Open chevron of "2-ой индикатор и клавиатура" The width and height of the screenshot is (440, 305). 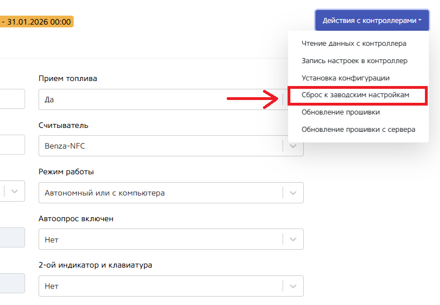coord(294,286)
